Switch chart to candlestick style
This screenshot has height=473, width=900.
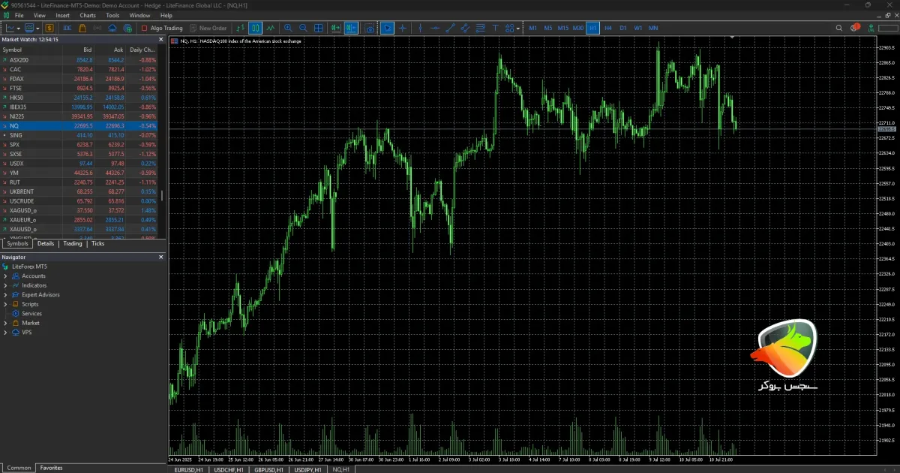tap(256, 28)
